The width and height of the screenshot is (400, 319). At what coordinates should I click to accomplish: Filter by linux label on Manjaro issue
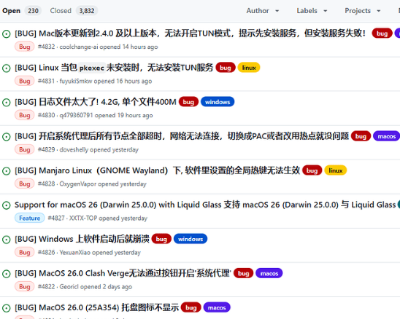tap(336, 170)
